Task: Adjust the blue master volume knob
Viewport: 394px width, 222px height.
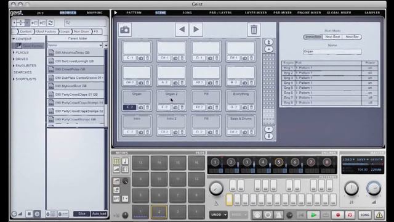Action: (x=374, y=189)
